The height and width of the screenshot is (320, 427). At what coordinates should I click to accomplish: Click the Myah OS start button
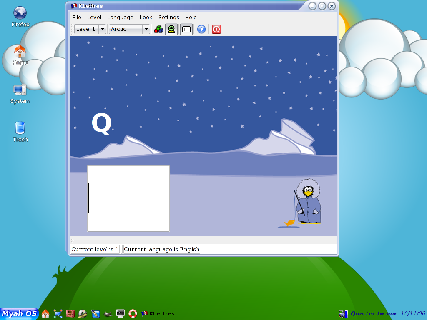(x=19, y=313)
